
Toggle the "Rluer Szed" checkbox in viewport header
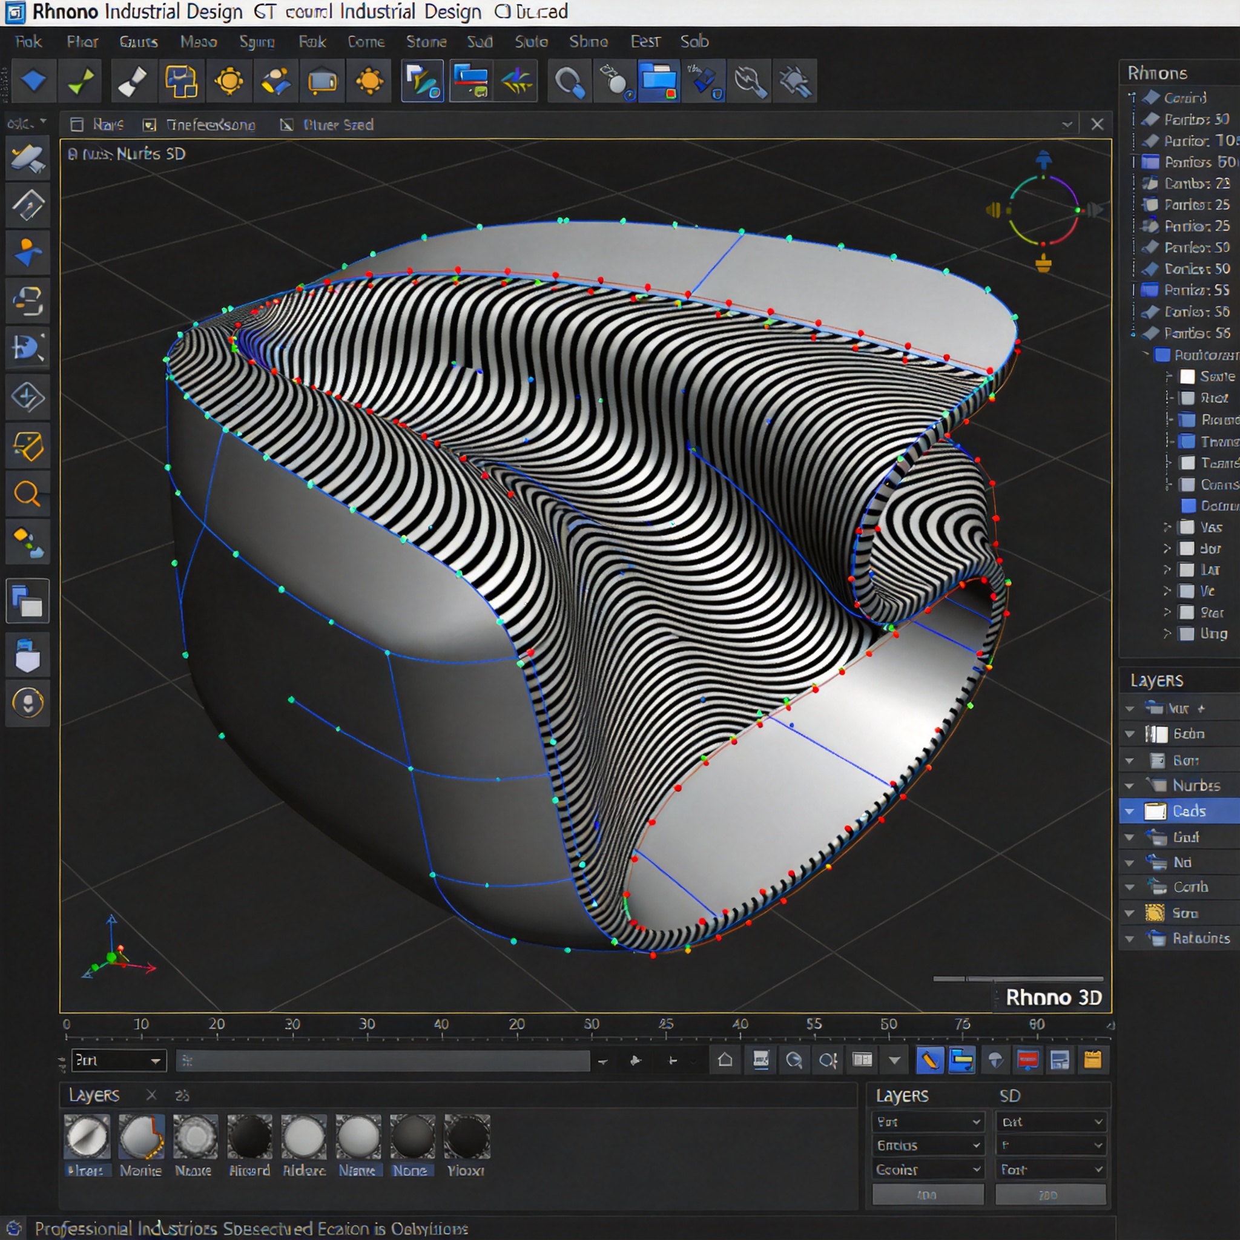(x=287, y=125)
